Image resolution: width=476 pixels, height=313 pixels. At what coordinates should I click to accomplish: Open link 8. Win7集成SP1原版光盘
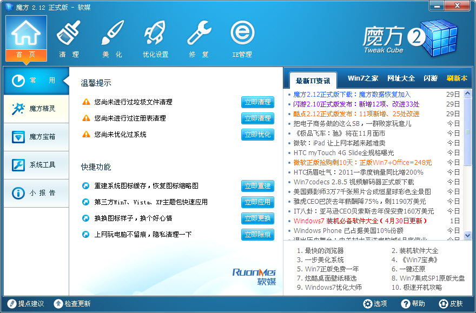428,278
